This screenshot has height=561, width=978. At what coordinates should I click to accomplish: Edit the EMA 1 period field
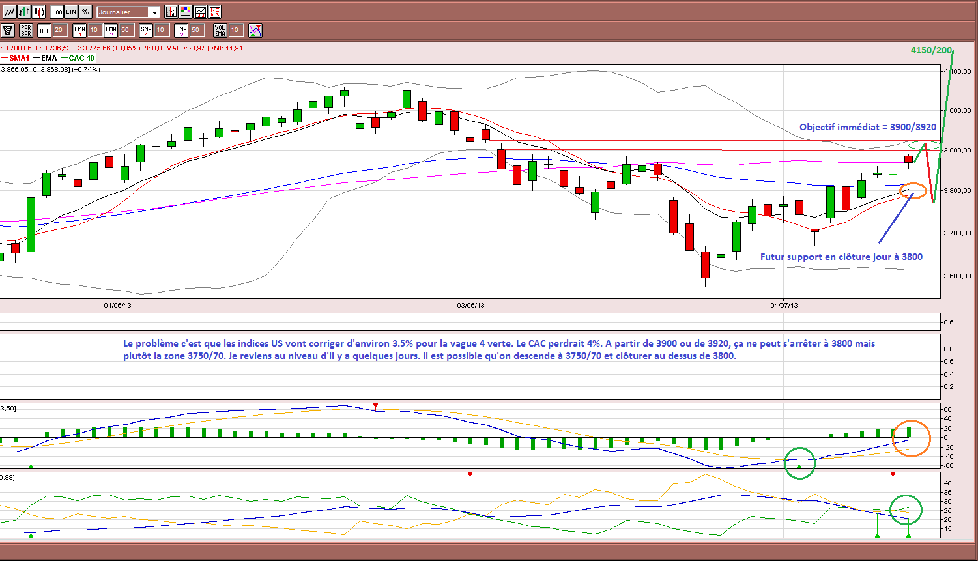click(94, 30)
